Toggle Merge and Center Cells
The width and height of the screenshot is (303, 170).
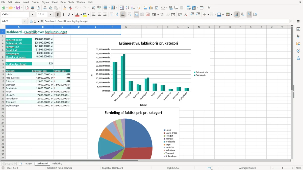click(x=137, y=15)
